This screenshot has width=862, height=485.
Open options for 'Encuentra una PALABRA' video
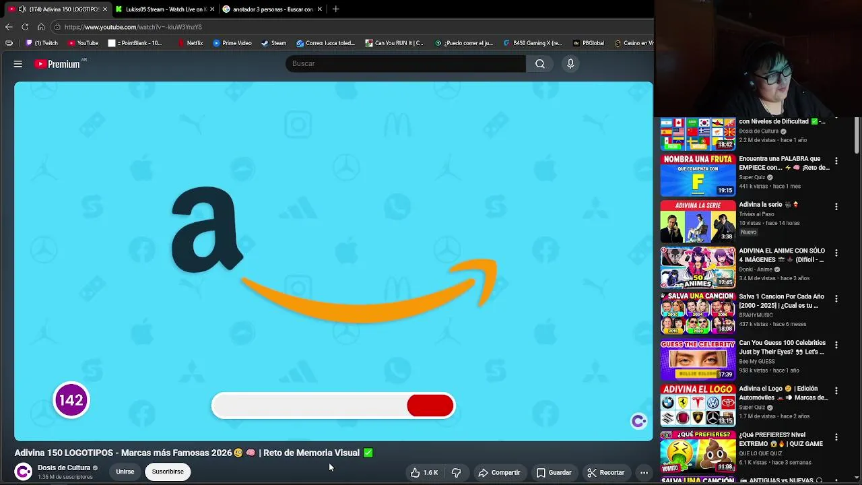836,161
